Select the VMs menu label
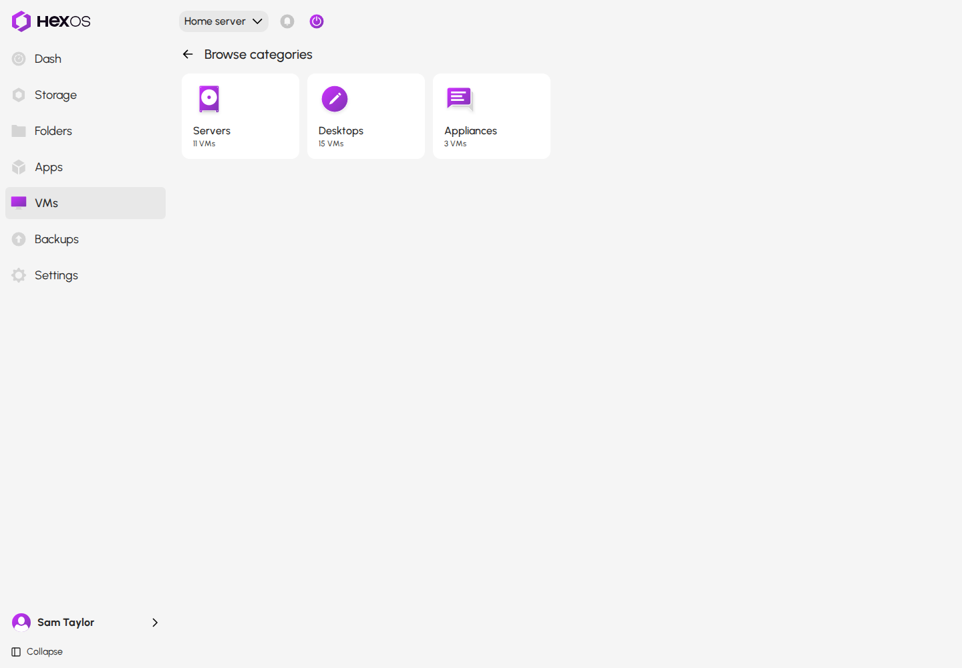This screenshot has width=962, height=668. (47, 203)
